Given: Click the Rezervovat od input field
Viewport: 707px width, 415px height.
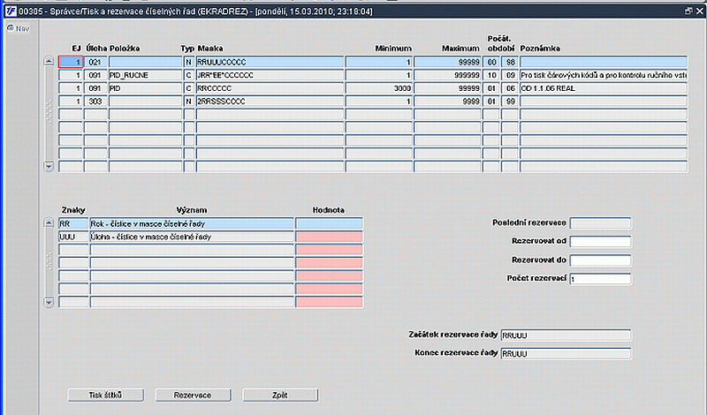Looking at the screenshot, I should tap(601, 242).
